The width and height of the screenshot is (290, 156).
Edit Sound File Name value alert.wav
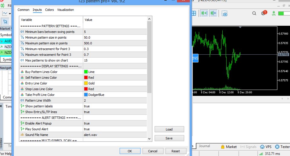[115, 135]
